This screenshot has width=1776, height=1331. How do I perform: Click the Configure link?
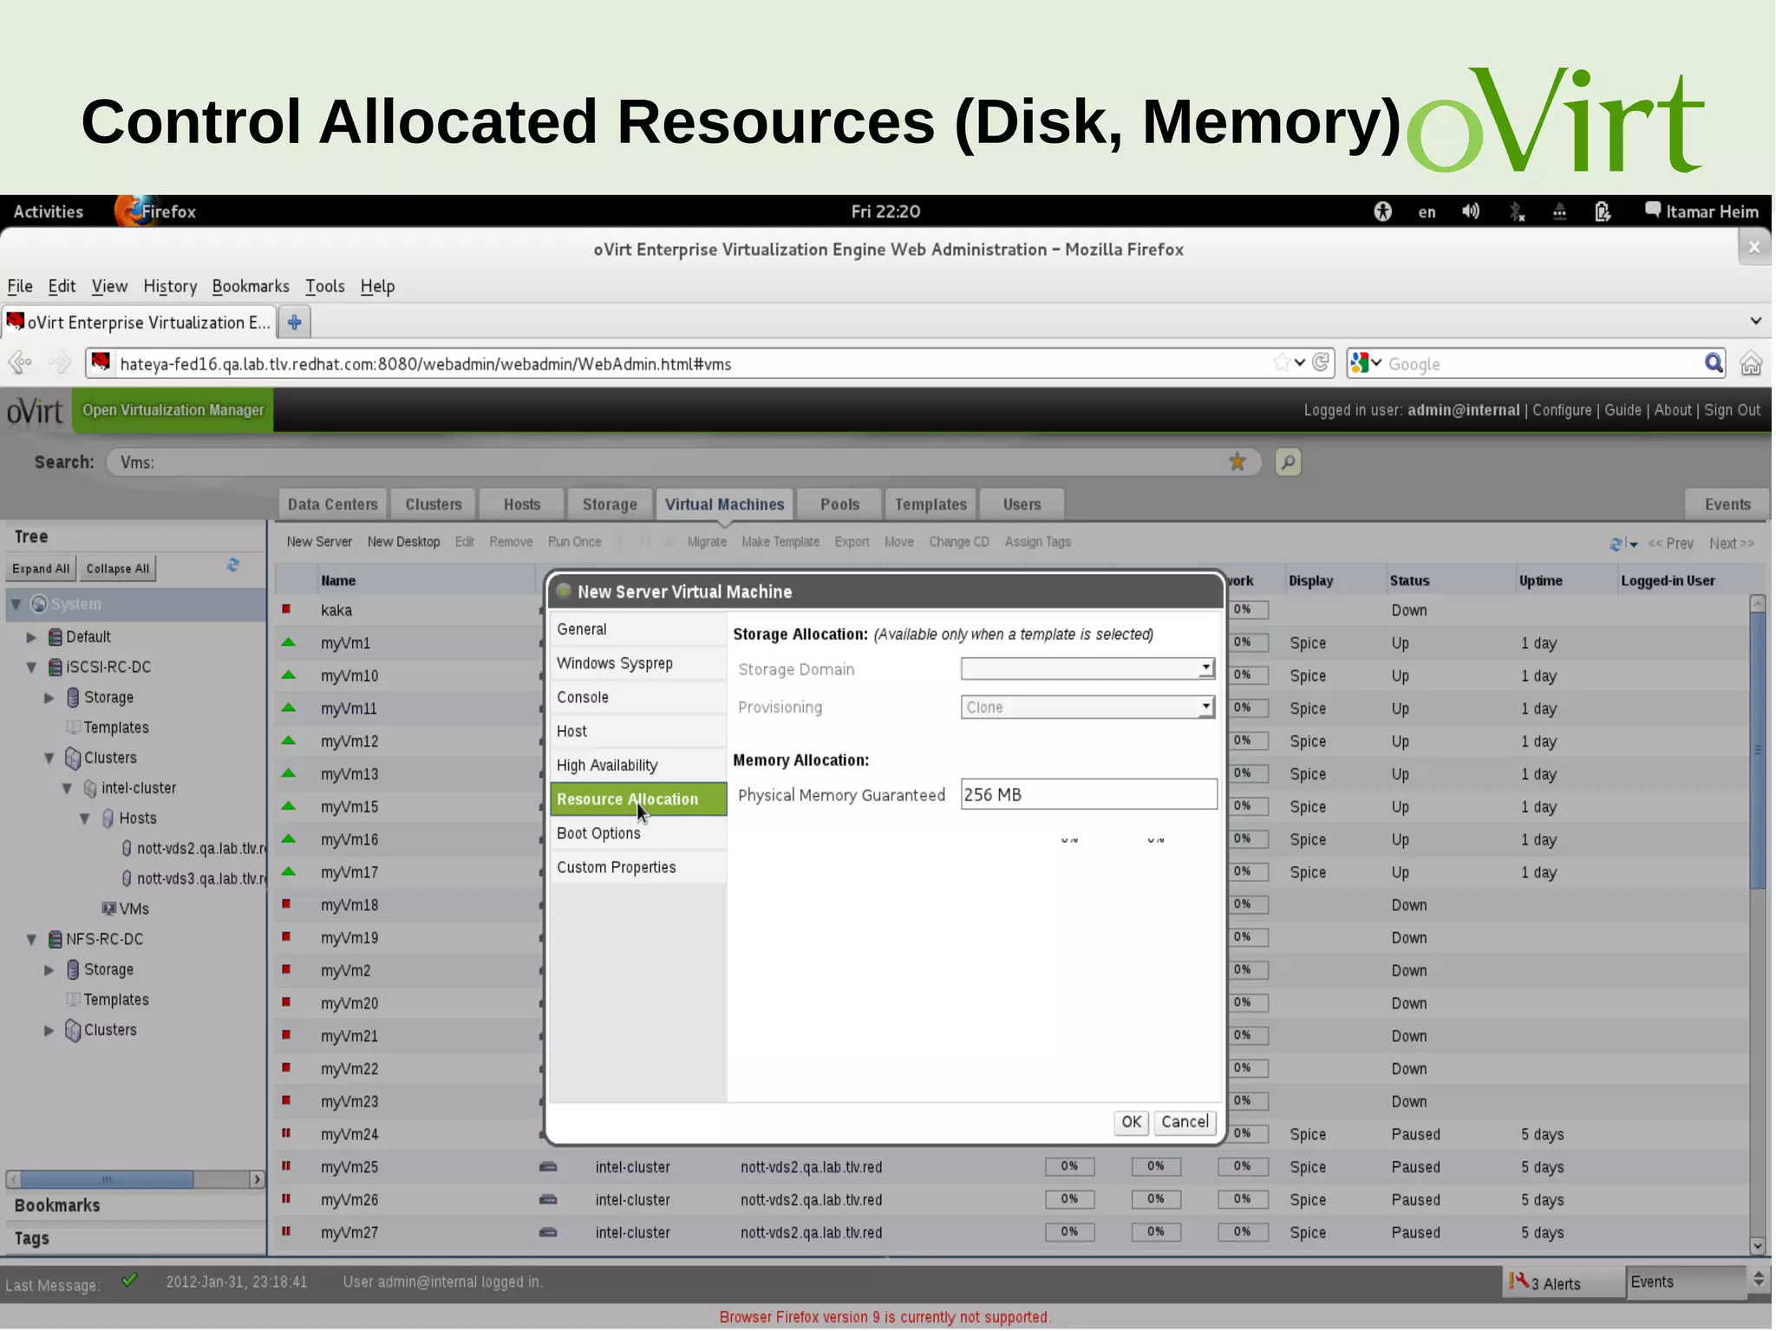(1562, 410)
